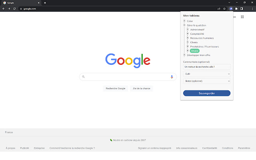This screenshot has width=256, height=160.
Task: Open the Chrome three-dot menu
Action: pos(252,9)
